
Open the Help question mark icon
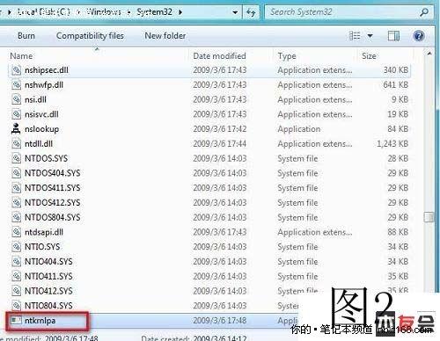pos(419,36)
